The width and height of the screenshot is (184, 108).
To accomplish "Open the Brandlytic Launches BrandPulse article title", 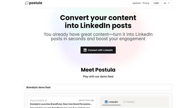I will click(61, 104).
